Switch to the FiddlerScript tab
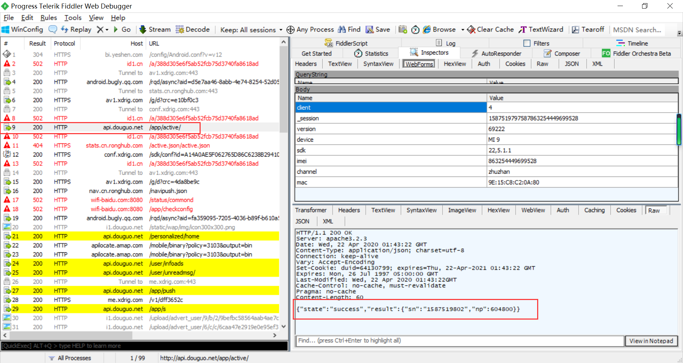The image size is (683, 363). (x=346, y=43)
